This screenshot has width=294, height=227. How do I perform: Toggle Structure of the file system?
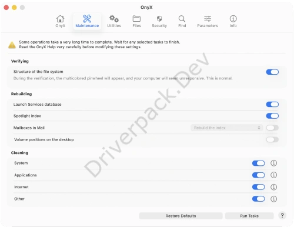click(x=272, y=72)
